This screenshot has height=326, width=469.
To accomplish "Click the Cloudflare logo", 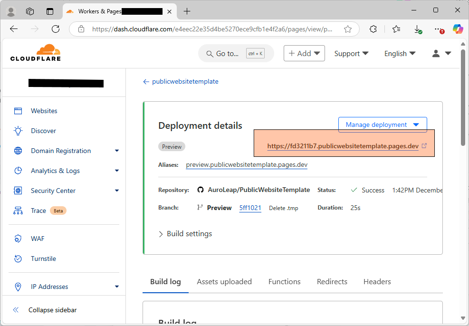I will [x=36, y=53].
